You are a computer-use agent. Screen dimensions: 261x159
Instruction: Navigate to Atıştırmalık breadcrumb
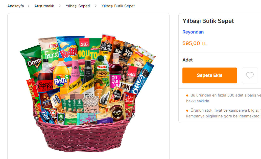click(44, 6)
